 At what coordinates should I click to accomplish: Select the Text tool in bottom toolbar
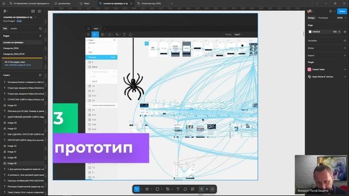click(178, 189)
